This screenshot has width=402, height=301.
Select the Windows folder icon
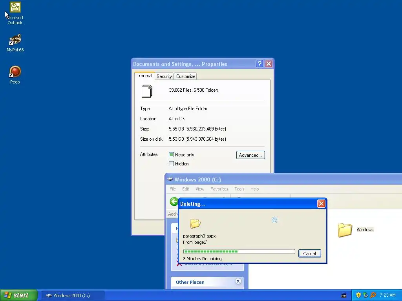click(x=345, y=230)
